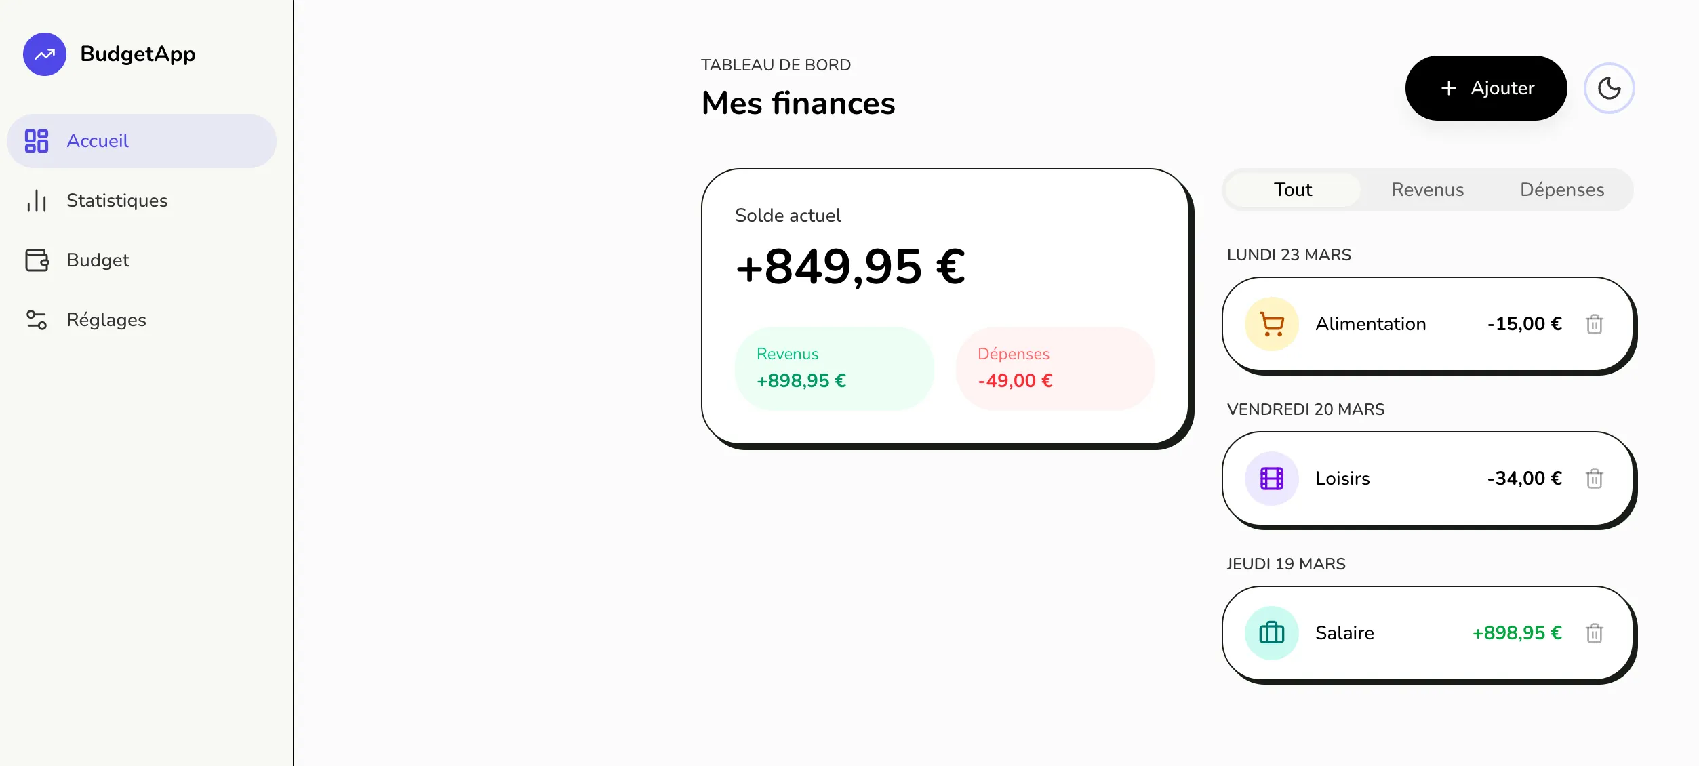The image size is (1699, 766).
Task: Click the shopping cart icon on Alimentation
Action: [1271, 323]
